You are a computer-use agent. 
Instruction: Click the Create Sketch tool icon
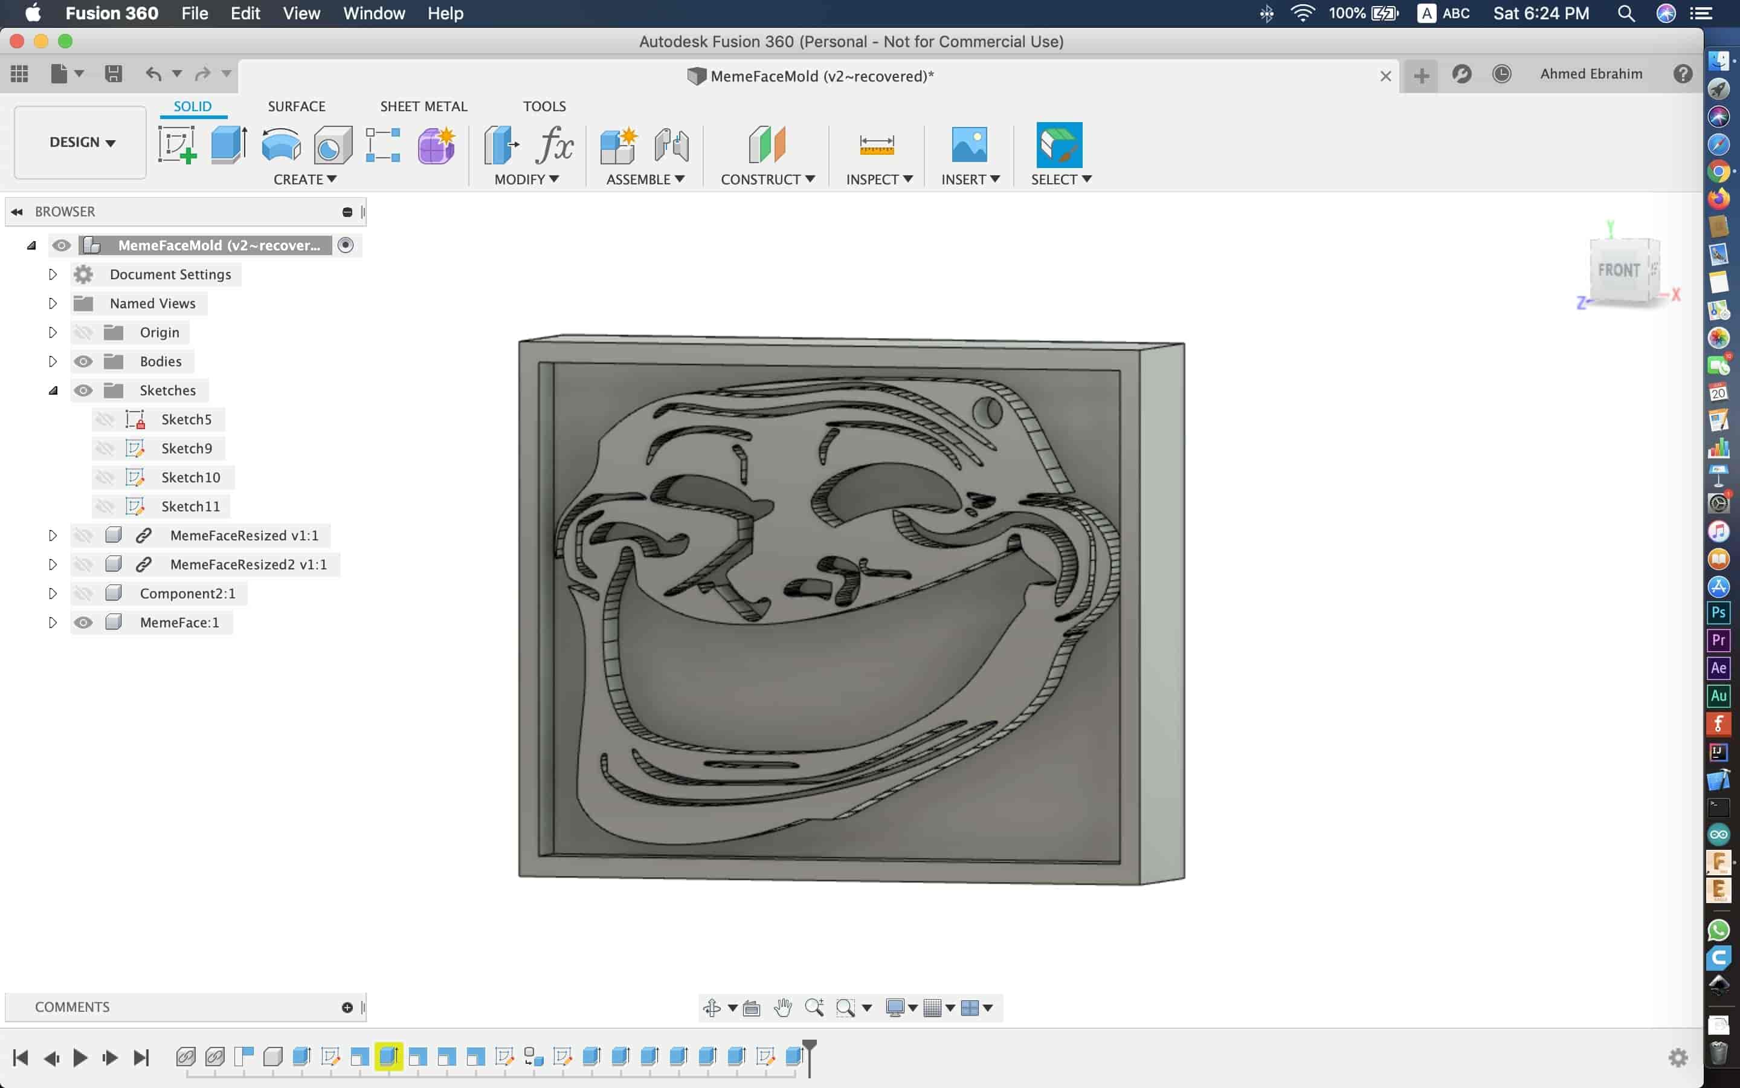[x=177, y=144]
